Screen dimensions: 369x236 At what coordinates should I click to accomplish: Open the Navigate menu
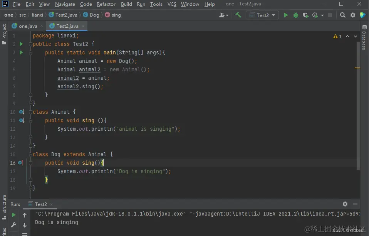[x=65, y=4]
